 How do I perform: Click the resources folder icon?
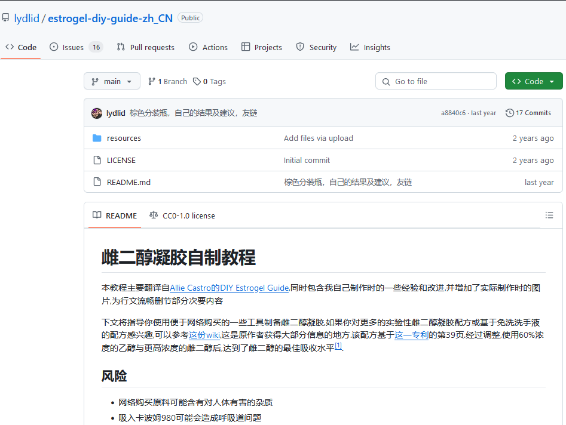[97, 138]
